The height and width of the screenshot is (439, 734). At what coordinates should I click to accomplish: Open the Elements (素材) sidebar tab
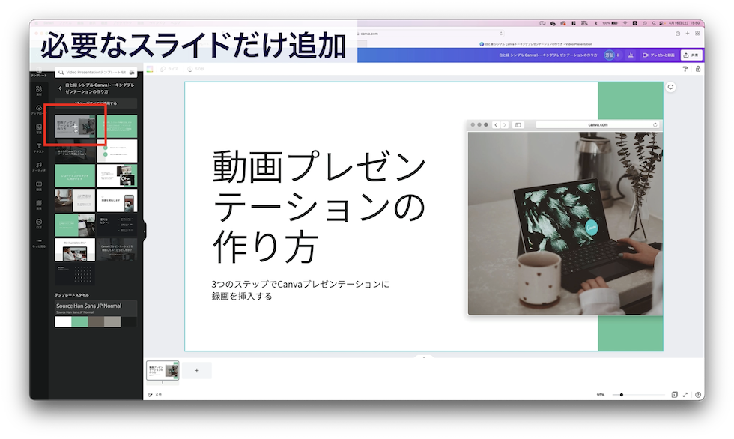(39, 91)
